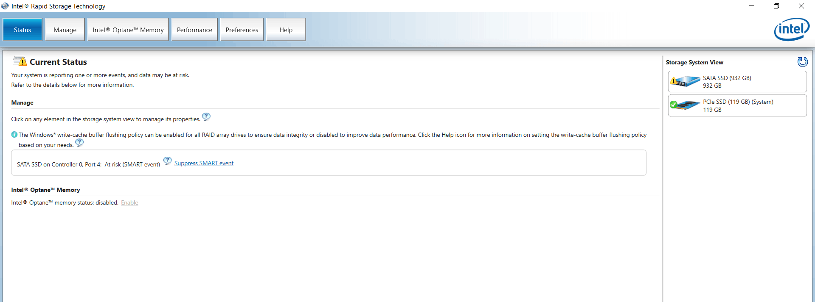Viewport: 815px width, 302px height.
Task: Click the SATA SSD warning drive icon
Action: click(685, 81)
